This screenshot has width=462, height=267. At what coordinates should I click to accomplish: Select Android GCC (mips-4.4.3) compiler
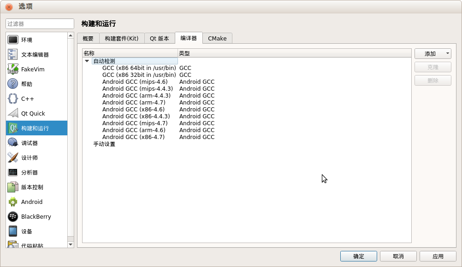coord(137,89)
